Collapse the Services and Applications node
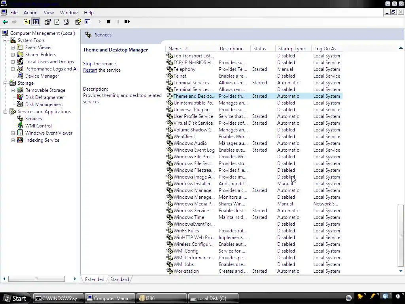This screenshot has width=405, height=304. 5,112
